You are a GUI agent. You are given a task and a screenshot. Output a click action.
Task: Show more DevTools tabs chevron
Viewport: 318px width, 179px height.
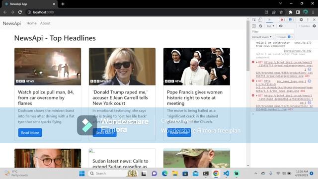tap(269, 20)
